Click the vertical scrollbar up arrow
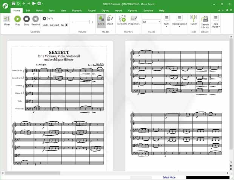 [x=231, y=37]
